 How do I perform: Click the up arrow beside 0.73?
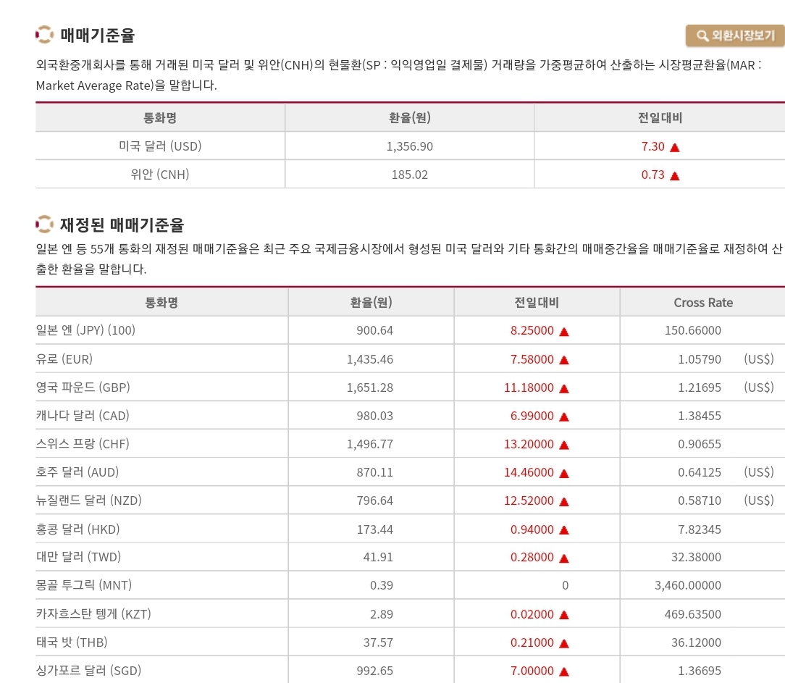pos(674,176)
